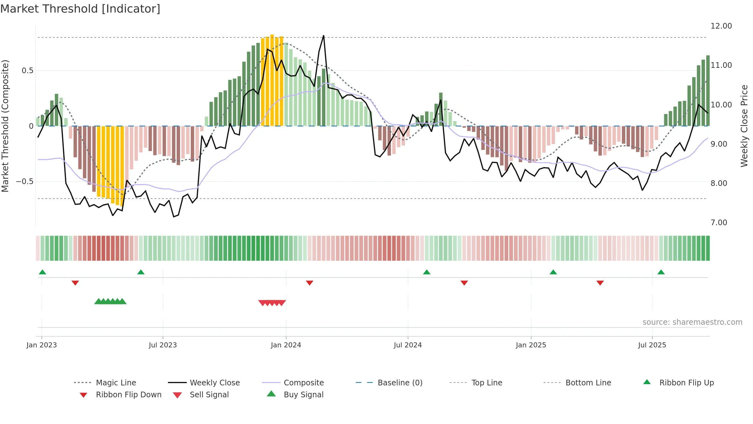
Task: Toggle the Top Line legend entry
Action: coord(476,383)
